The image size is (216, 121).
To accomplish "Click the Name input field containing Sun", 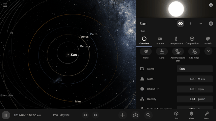I will tap(195, 69).
